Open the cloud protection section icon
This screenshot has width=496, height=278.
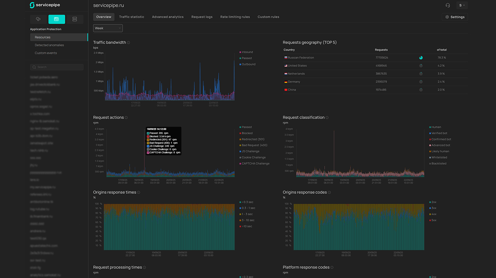click(38, 19)
